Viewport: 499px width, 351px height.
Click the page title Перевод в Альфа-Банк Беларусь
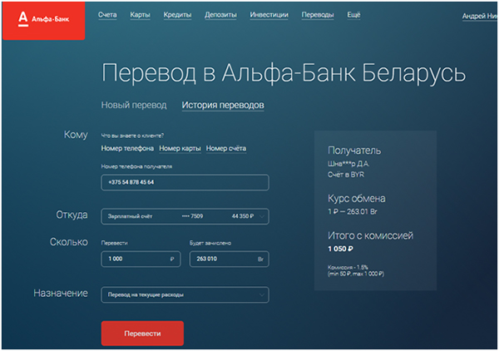(284, 73)
